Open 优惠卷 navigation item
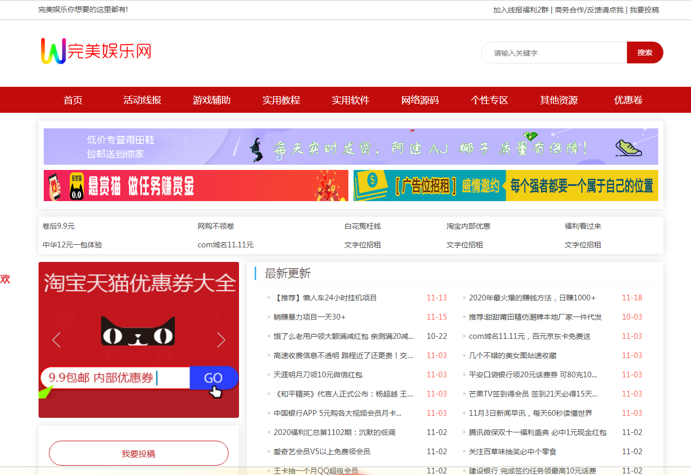 click(628, 100)
